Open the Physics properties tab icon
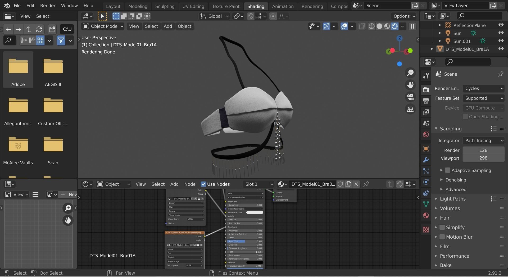 pyautogui.click(x=426, y=182)
